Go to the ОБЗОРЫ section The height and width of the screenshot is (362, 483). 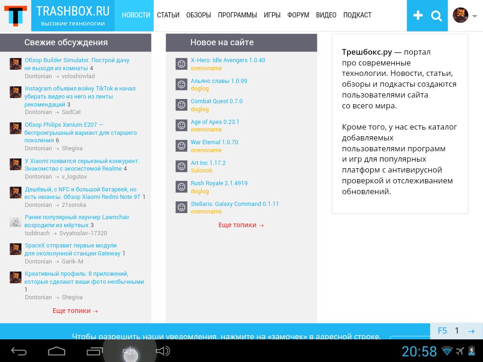coord(199,15)
